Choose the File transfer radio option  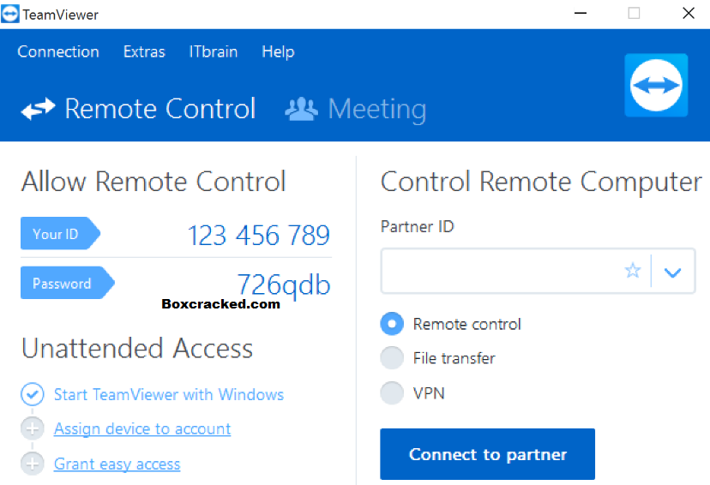(x=392, y=358)
